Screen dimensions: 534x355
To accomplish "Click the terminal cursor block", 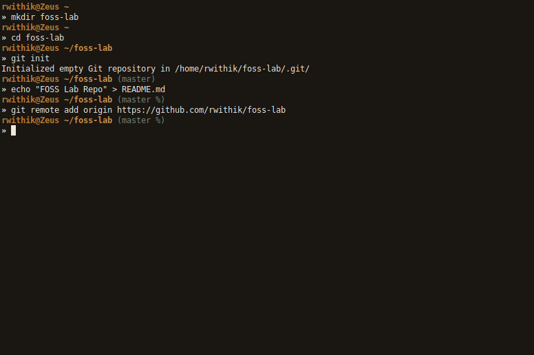I will tap(13, 131).
